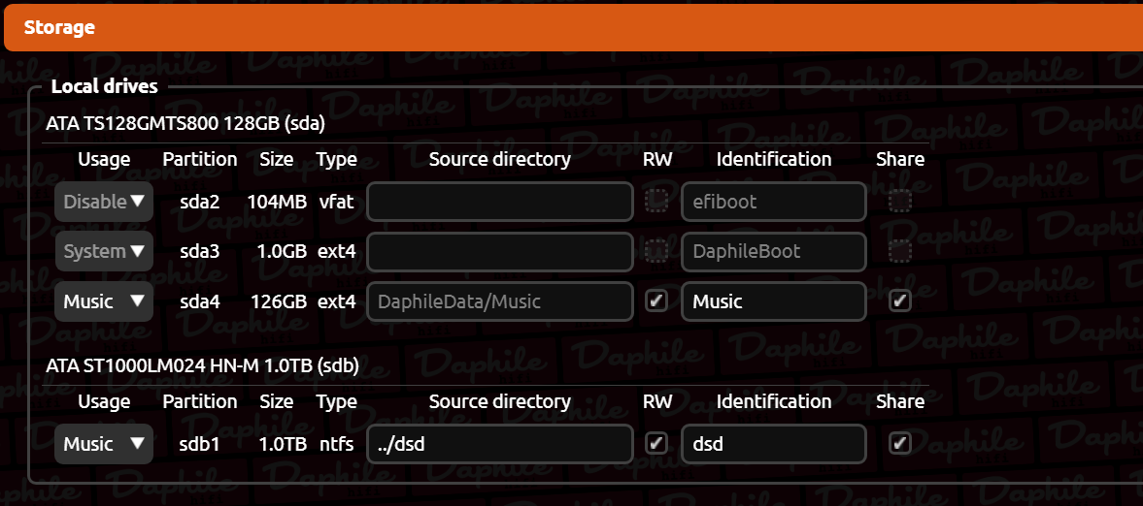The image size is (1143, 506).
Task: Click the Storage section header
Action: tap(574, 28)
